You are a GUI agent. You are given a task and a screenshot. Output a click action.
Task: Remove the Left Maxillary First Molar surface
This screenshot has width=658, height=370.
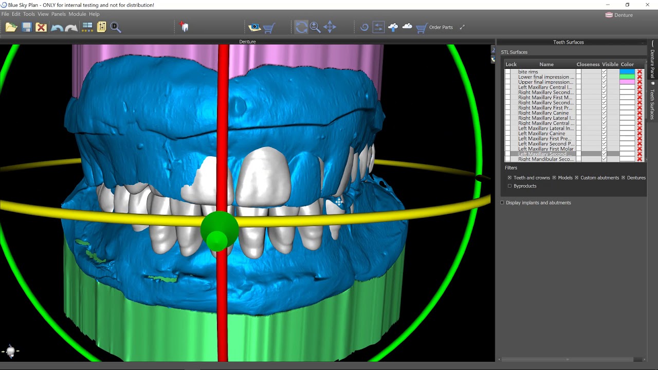click(x=639, y=149)
